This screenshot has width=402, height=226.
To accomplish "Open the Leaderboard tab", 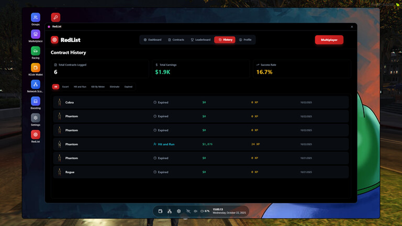I will [x=200, y=40].
